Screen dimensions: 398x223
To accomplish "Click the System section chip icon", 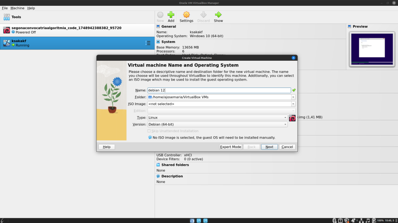I will (x=158, y=42).
